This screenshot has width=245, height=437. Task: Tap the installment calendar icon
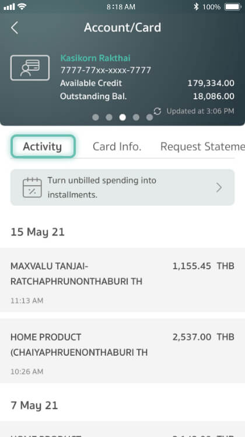[32, 188]
